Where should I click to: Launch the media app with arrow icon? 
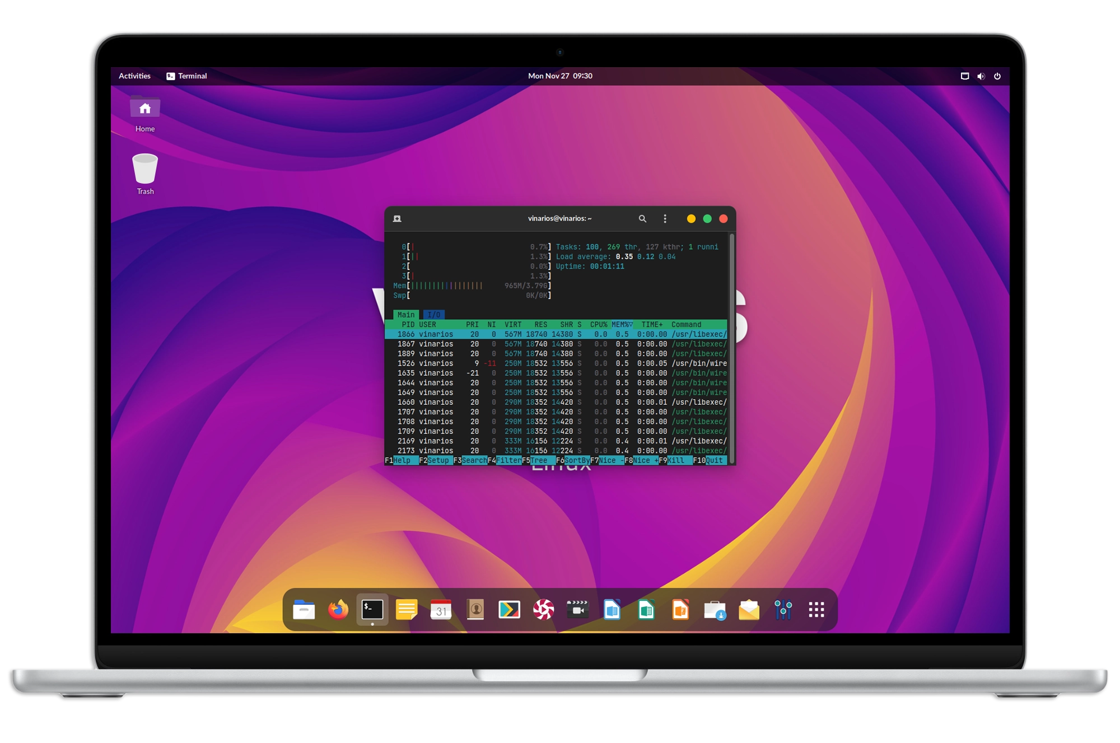(509, 610)
